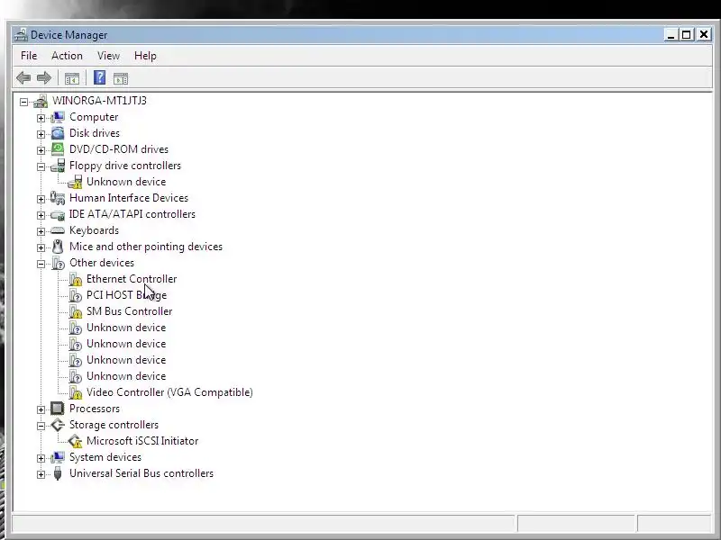
Task: Click the Device Manager title bar icon
Action: tap(21, 35)
